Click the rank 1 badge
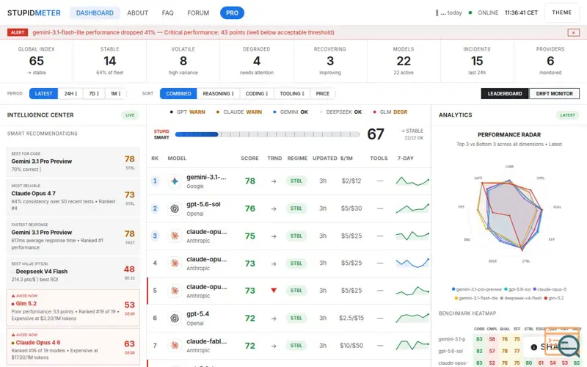Viewport: 587px width, 367px height. (x=155, y=181)
